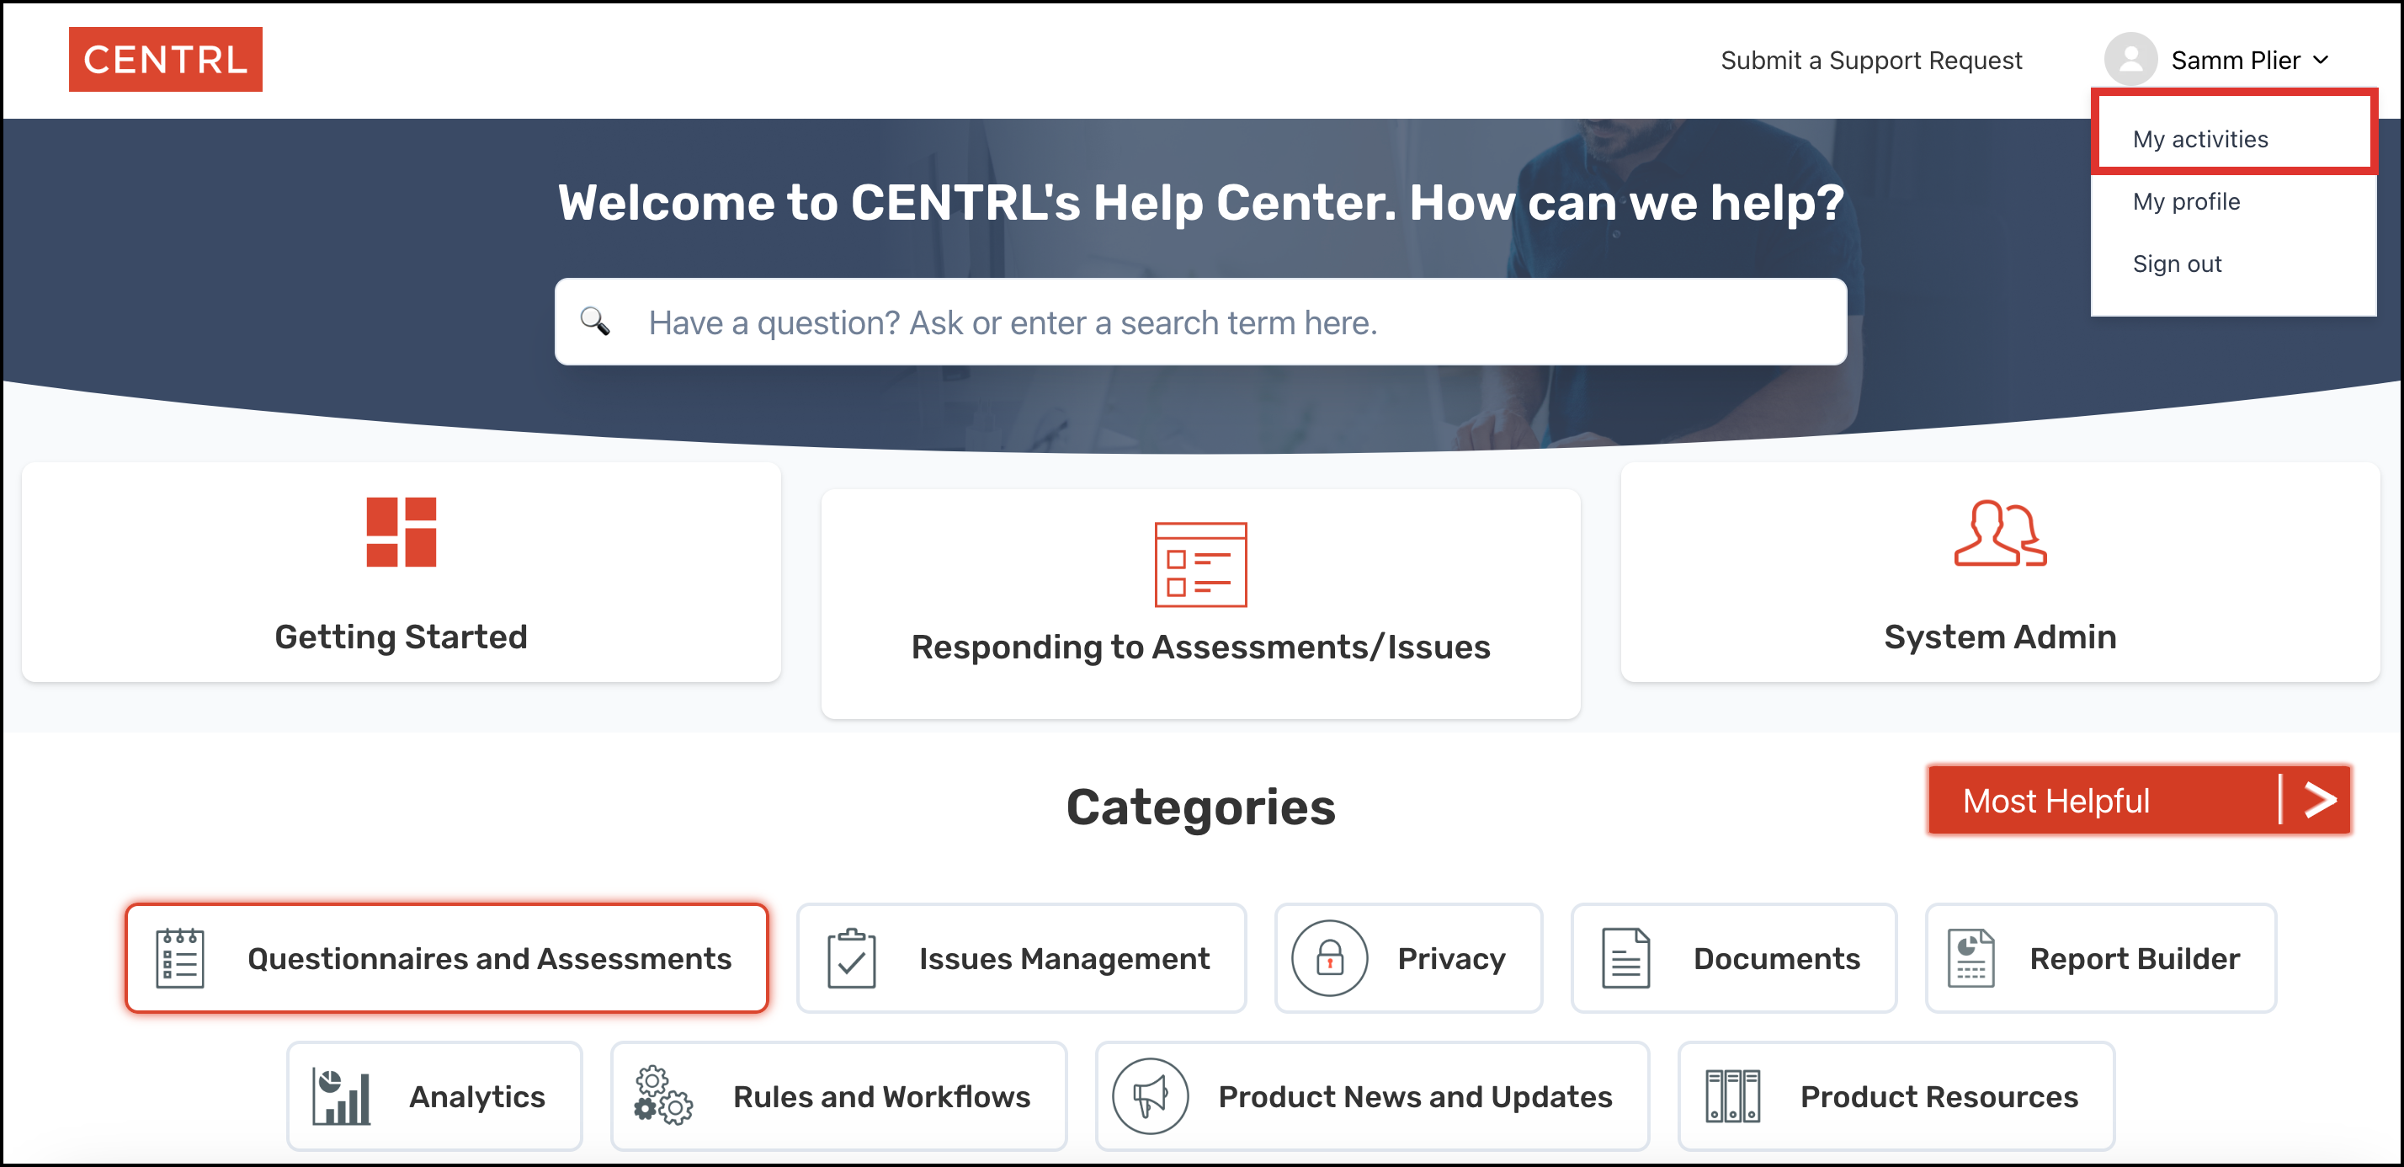Click the Report Builder chart-page icon
This screenshot has height=1167, width=2404.
tap(1971, 958)
